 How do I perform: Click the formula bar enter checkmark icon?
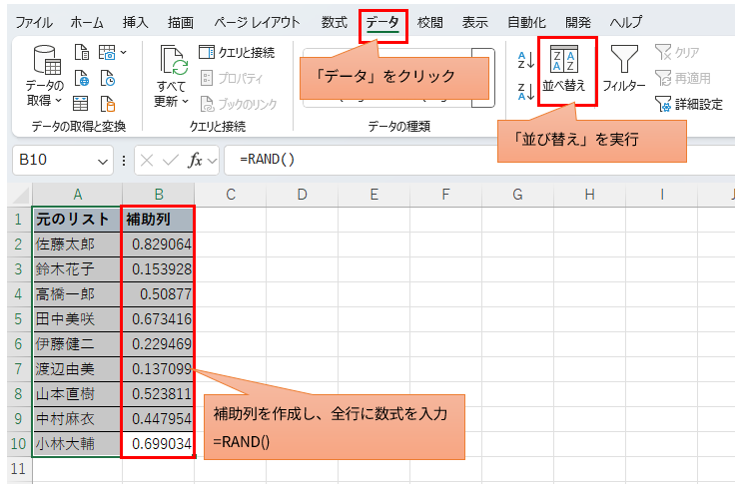170,161
